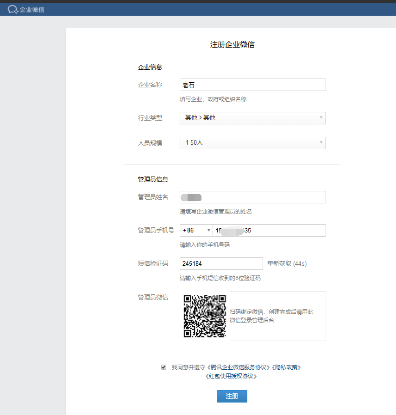Open the 行业类型 dropdown showing 其他 > 其他
Screen dimensions: 396x415
(x=252, y=118)
